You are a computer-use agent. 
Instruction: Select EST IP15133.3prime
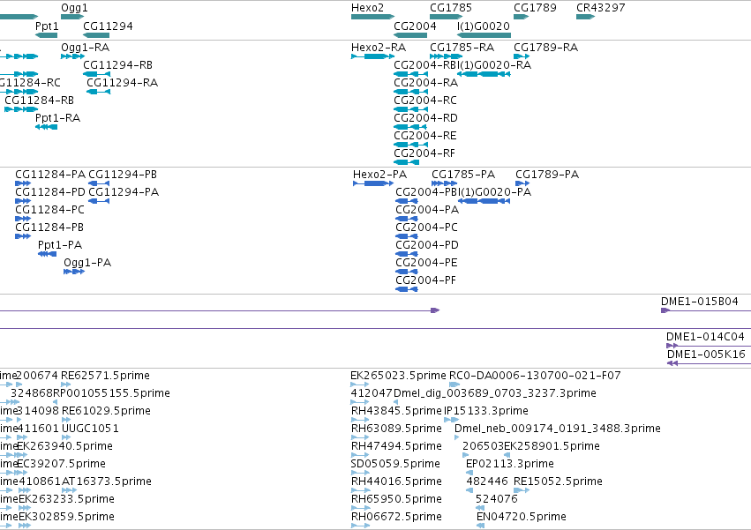(451, 420)
